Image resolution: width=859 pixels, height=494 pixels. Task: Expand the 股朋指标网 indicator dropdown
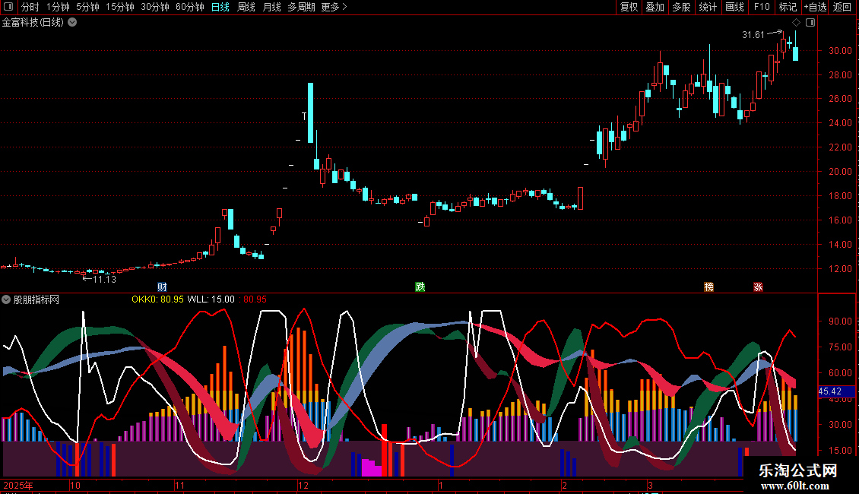[6, 299]
